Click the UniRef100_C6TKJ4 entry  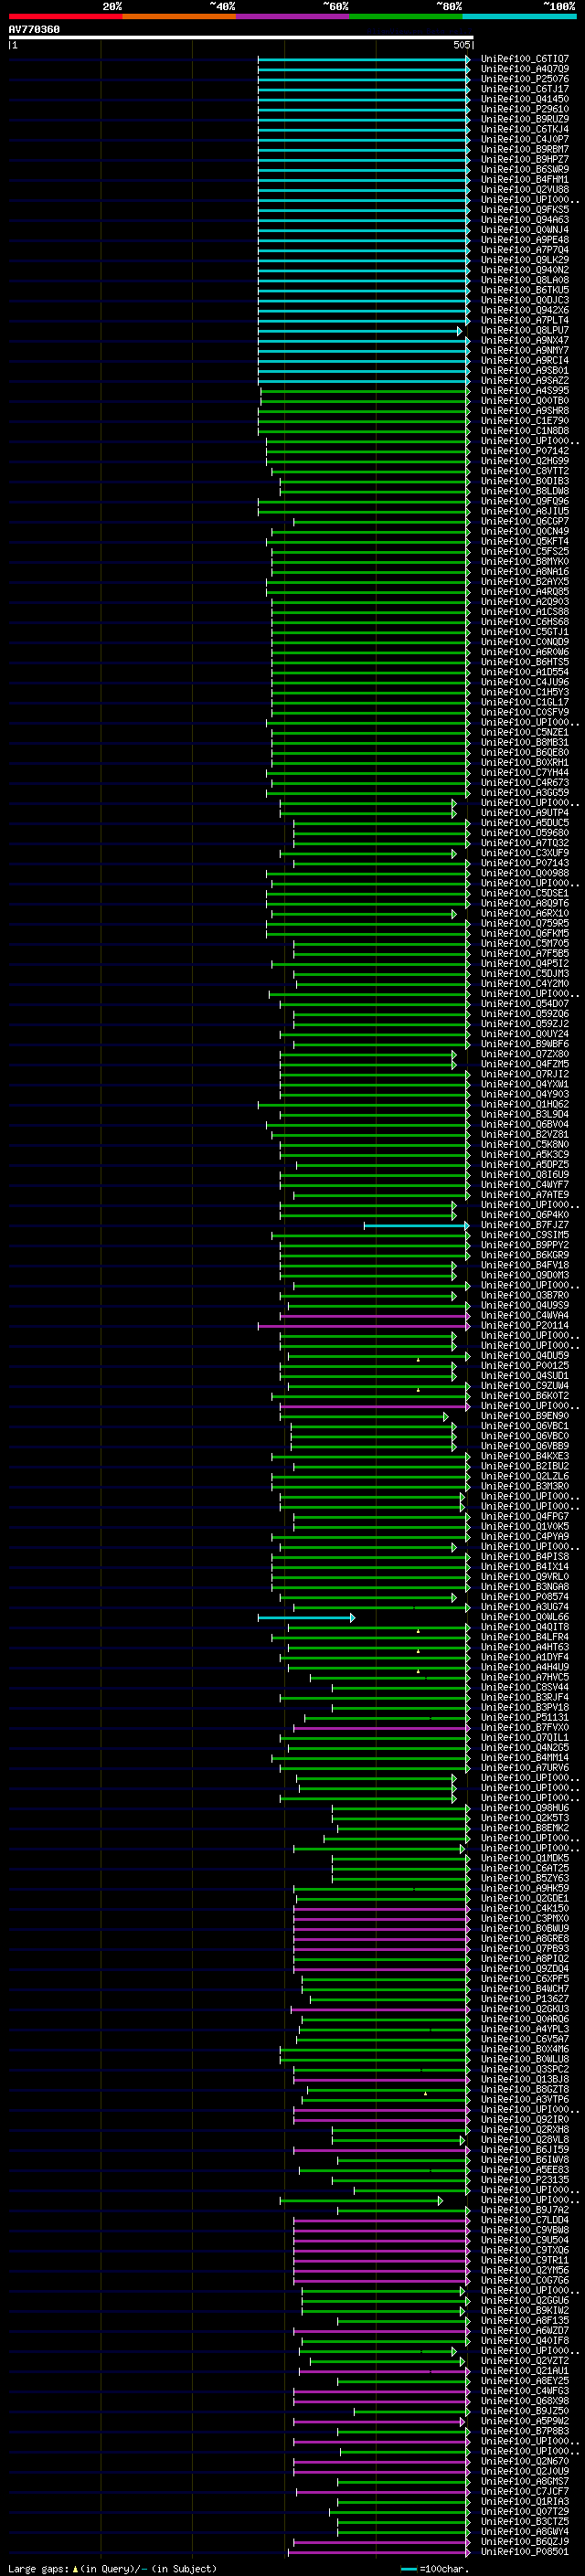(524, 129)
